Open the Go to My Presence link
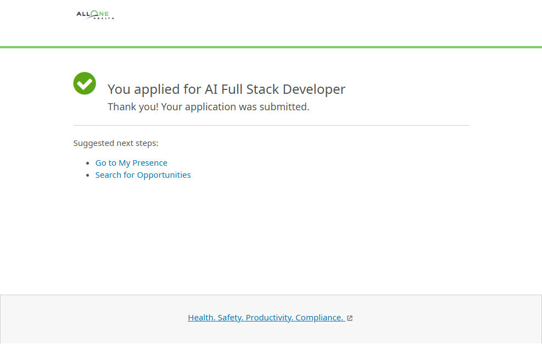 131,163
